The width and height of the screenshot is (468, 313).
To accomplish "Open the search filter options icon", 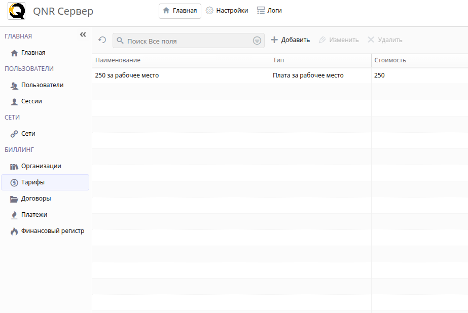I will click(x=257, y=41).
